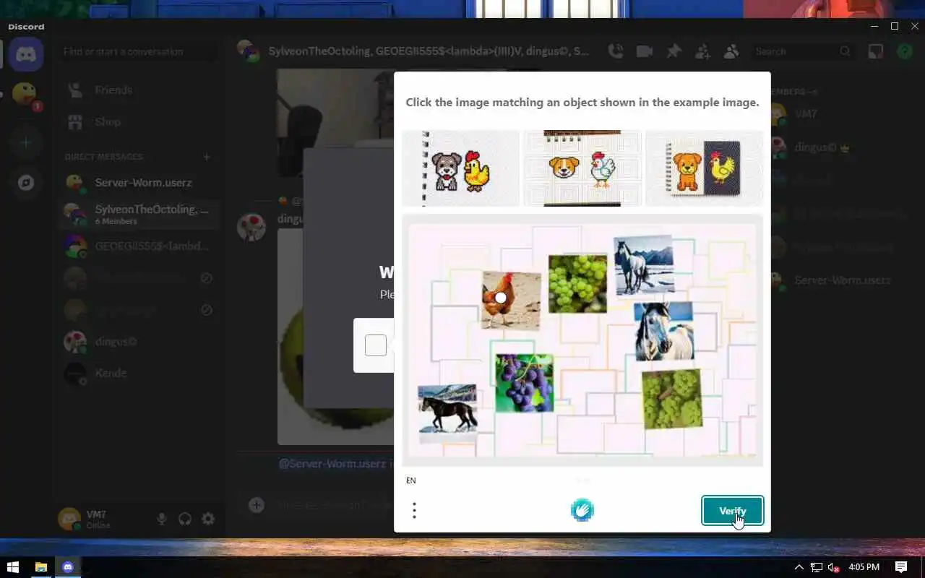Show hidden tray icons chevron
The height and width of the screenshot is (578, 925).
(799, 567)
